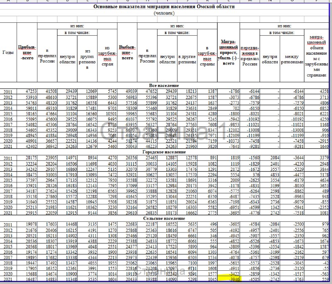This screenshot has width=332, height=284.
Task: Click the cell with value 61037
Action: 127,119
